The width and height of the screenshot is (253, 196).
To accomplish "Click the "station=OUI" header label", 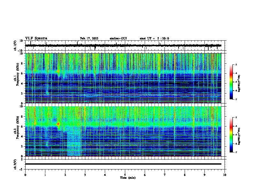I will 118,38.
